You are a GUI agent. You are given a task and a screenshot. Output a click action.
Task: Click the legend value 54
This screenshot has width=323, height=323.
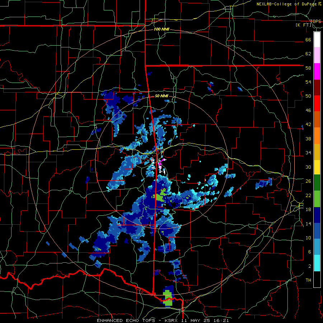(x=308, y=82)
